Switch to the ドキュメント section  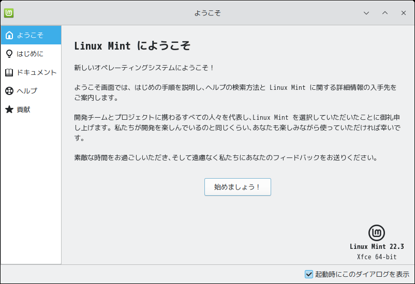[36, 72]
